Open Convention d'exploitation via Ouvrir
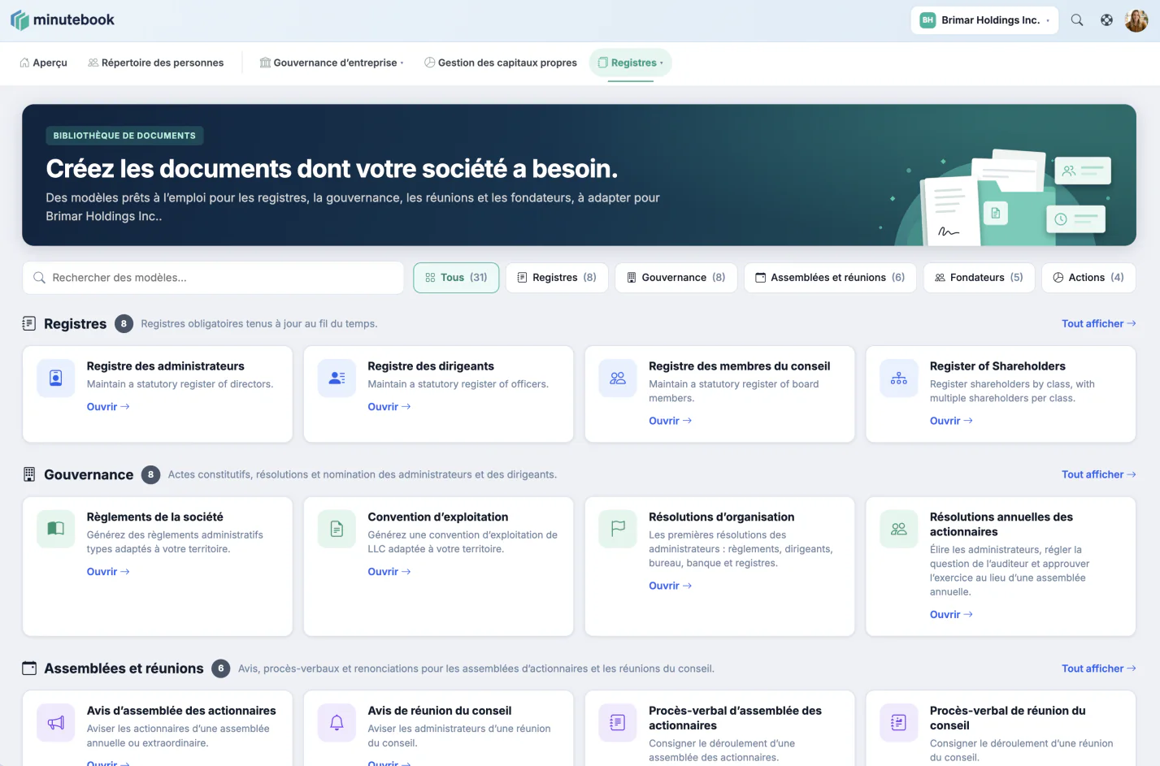This screenshot has height=766, width=1160. [389, 572]
